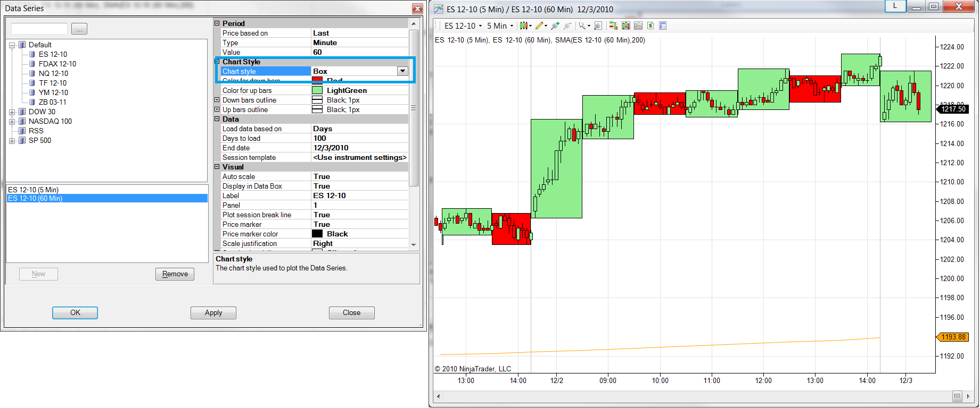Open the Data Series candlestick icon
Viewport: 980px width, 408px height.
[x=625, y=25]
